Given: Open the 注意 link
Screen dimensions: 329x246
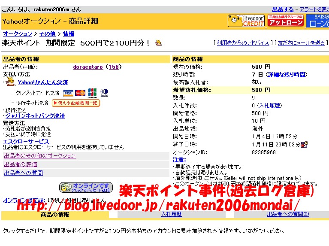Looking at the screenshot, I should 179,160.
